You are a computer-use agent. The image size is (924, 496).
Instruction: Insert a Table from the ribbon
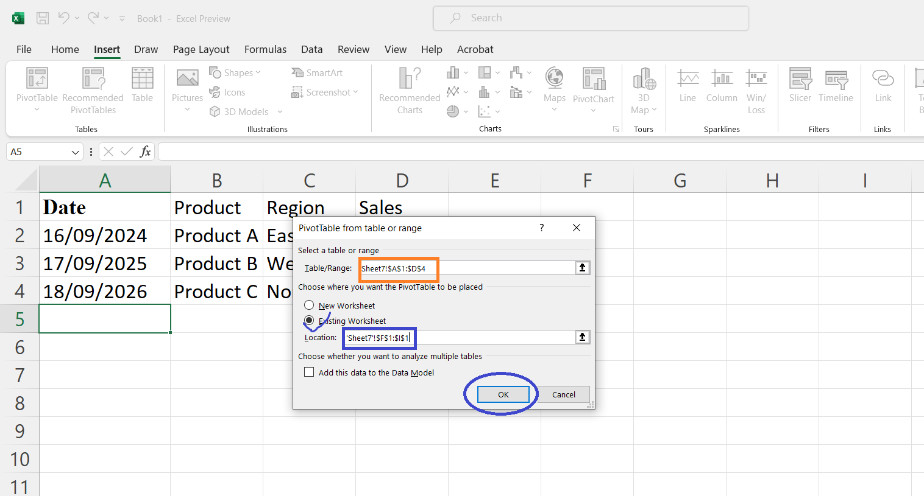coord(142,85)
